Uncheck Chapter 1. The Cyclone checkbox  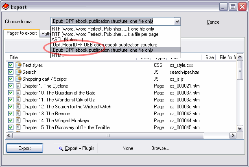11,86
